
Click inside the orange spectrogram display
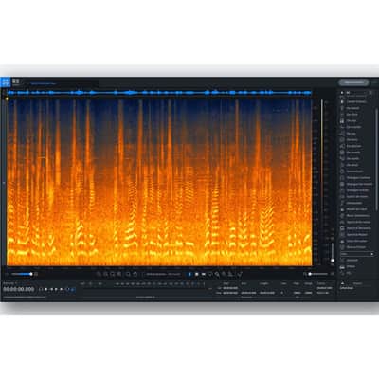[x=159, y=182]
